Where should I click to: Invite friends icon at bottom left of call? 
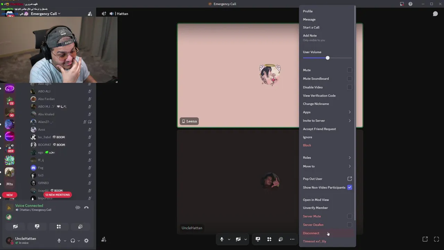click(x=104, y=239)
